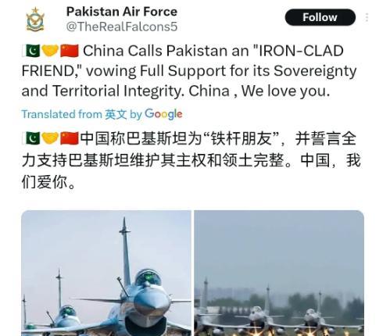Click the Pakistan flag emoji in English text

(31, 51)
